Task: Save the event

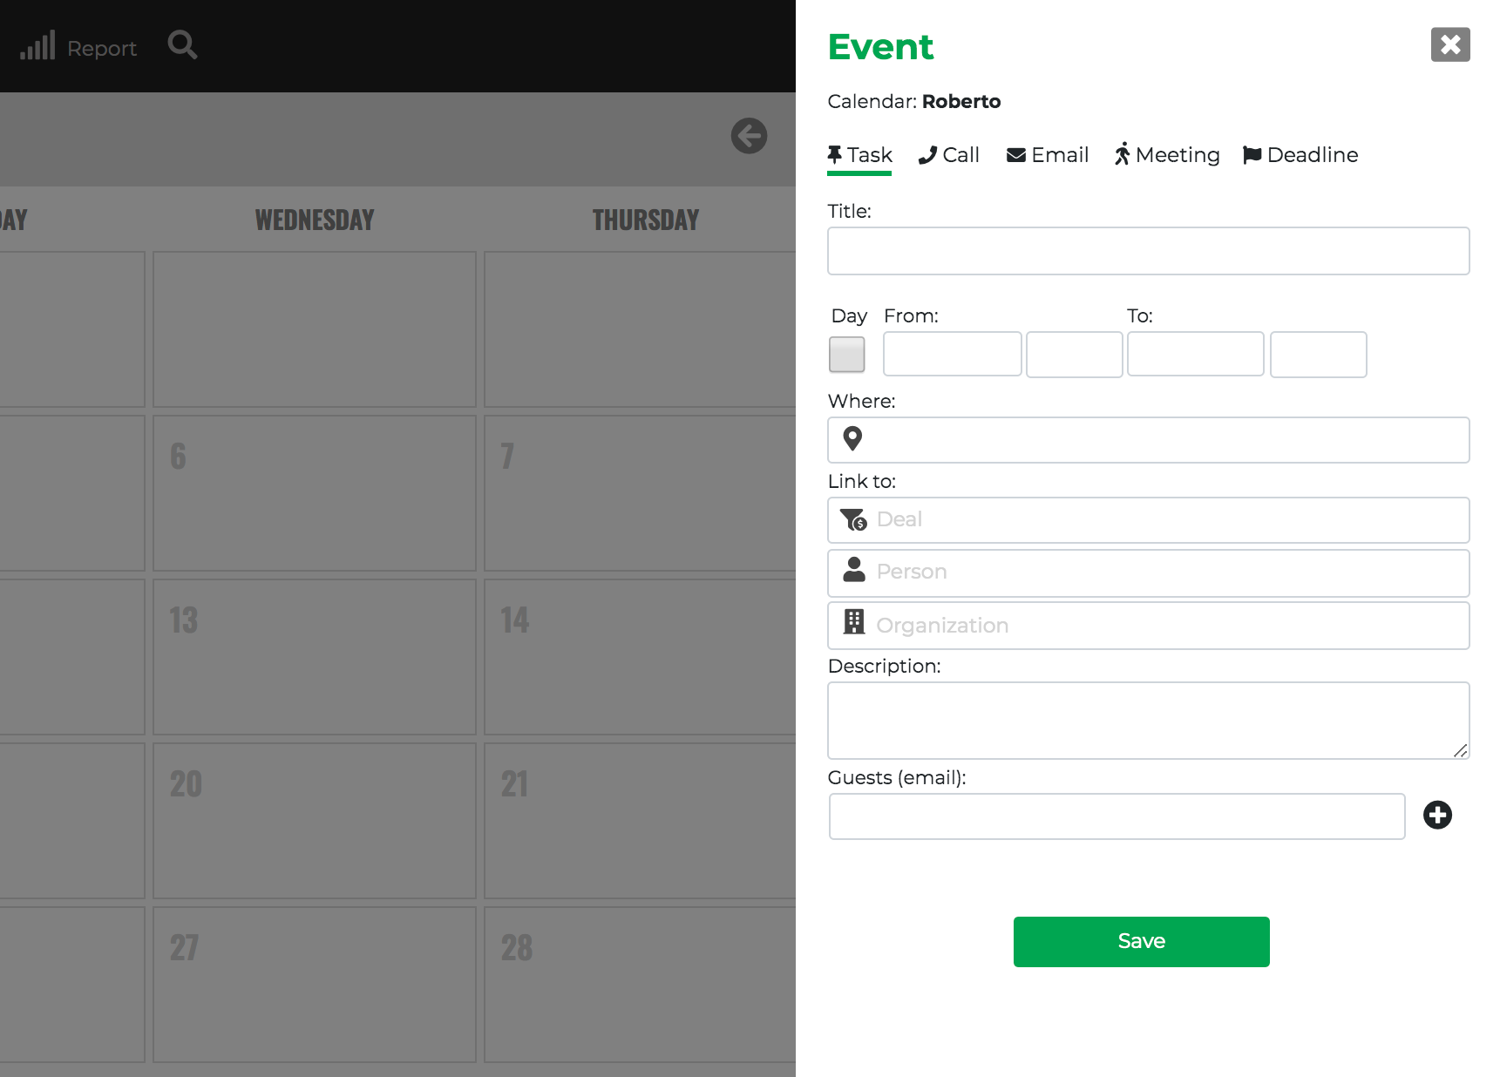Action: pos(1141,942)
